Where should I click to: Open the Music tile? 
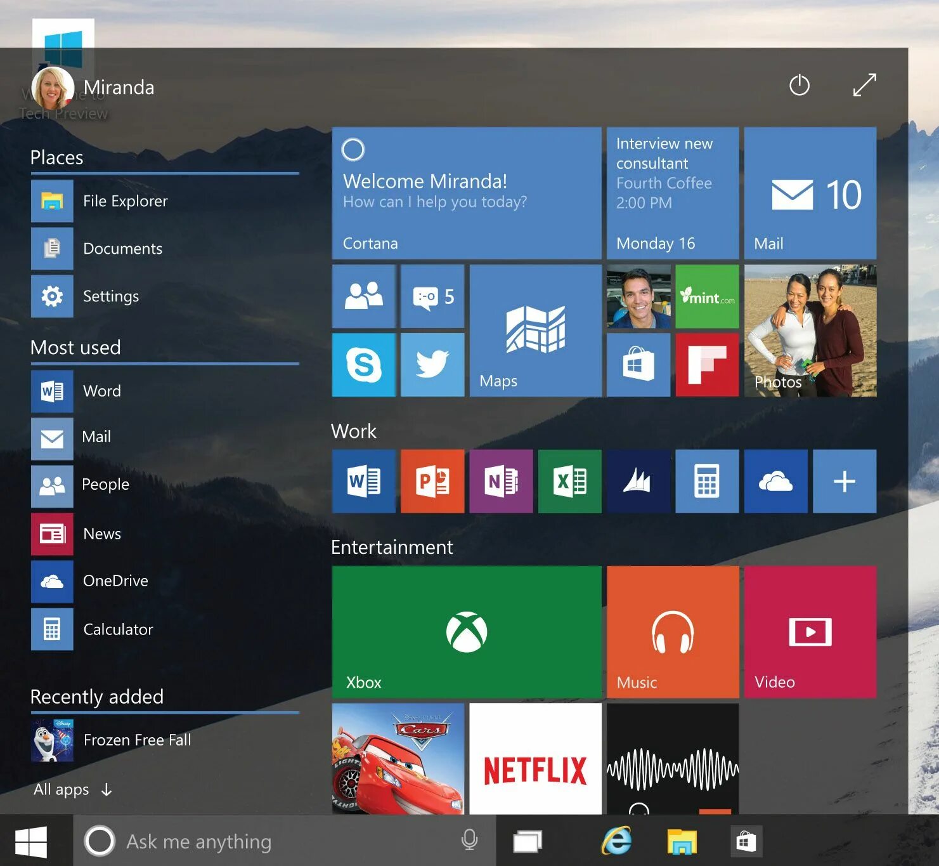click(673, 632)
